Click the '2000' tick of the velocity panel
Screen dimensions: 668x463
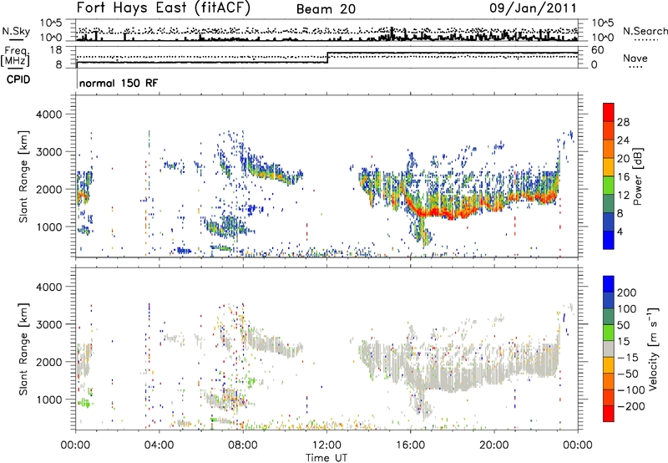pyautogui.click(x=48, y=362)
